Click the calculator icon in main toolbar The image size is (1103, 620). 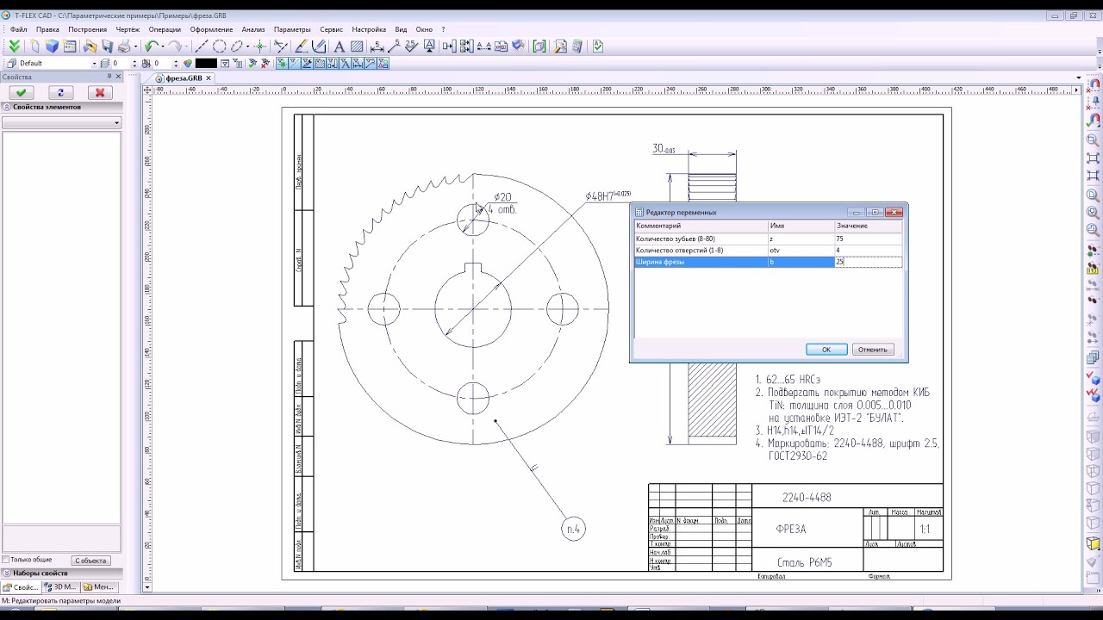577,46
